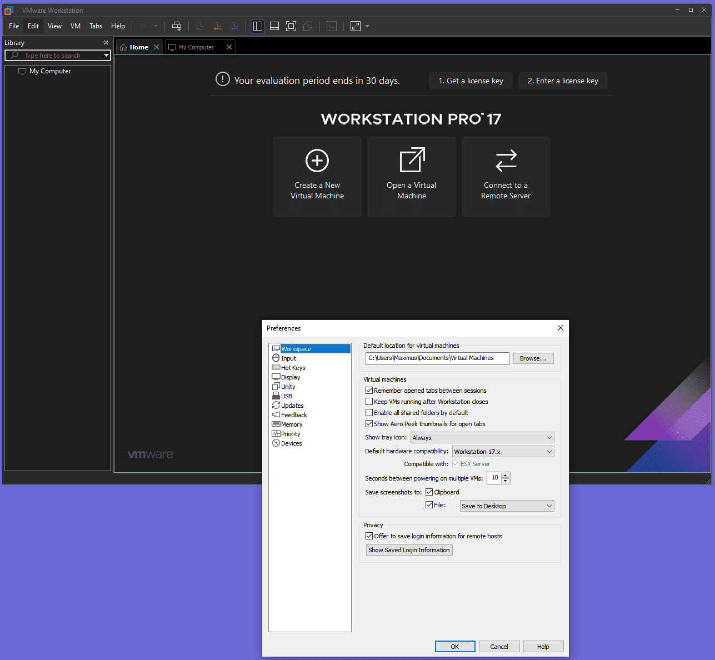Click the Open a Virtual Machine tile
Viewport: 715px width, 660px height.
[x=412, y=177]
